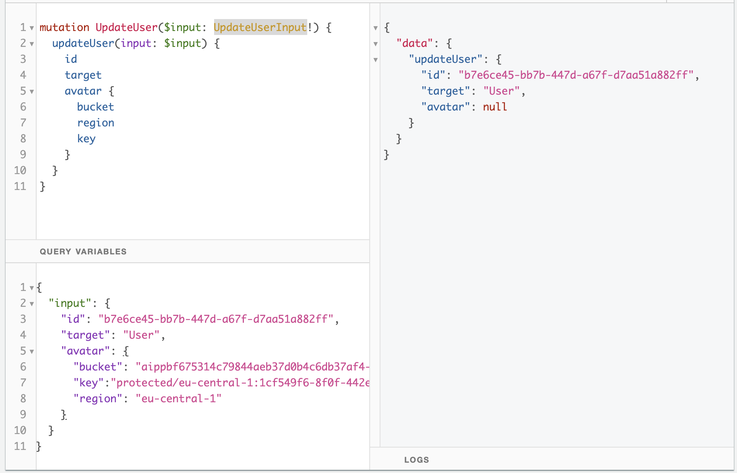Click the eu-central-1 region value

(179, 398)
